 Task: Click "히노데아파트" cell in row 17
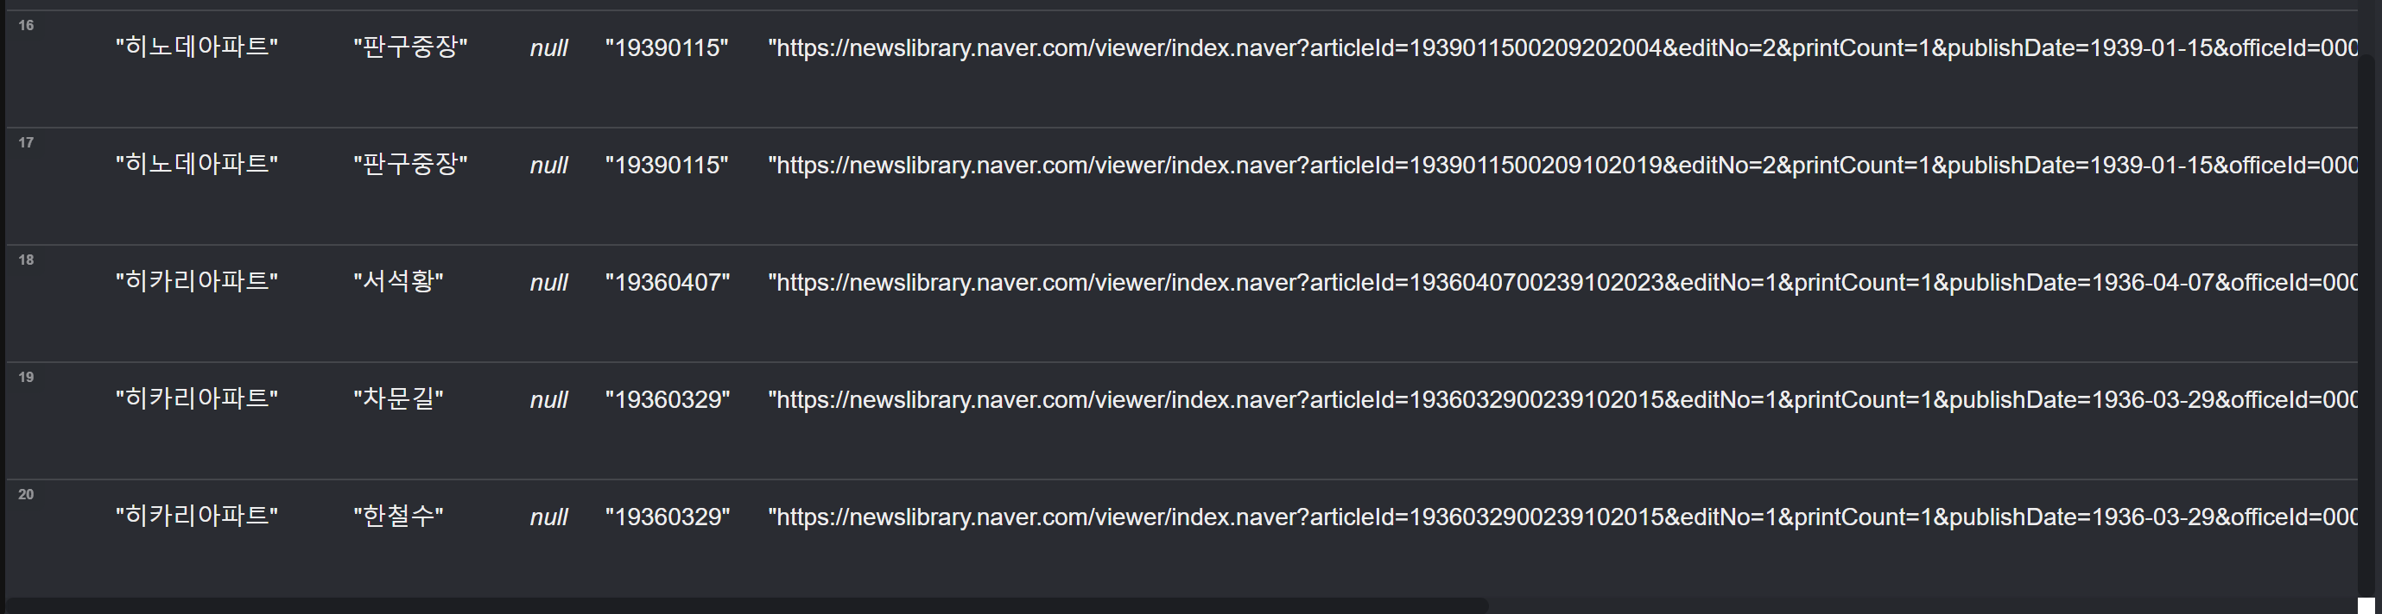197,165
